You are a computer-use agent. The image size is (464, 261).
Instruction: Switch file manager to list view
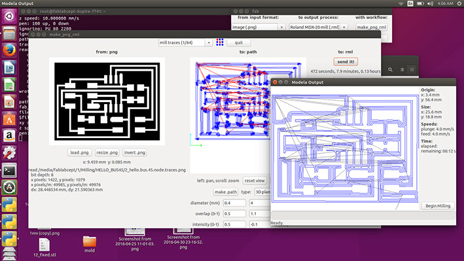tap(402, 69)
